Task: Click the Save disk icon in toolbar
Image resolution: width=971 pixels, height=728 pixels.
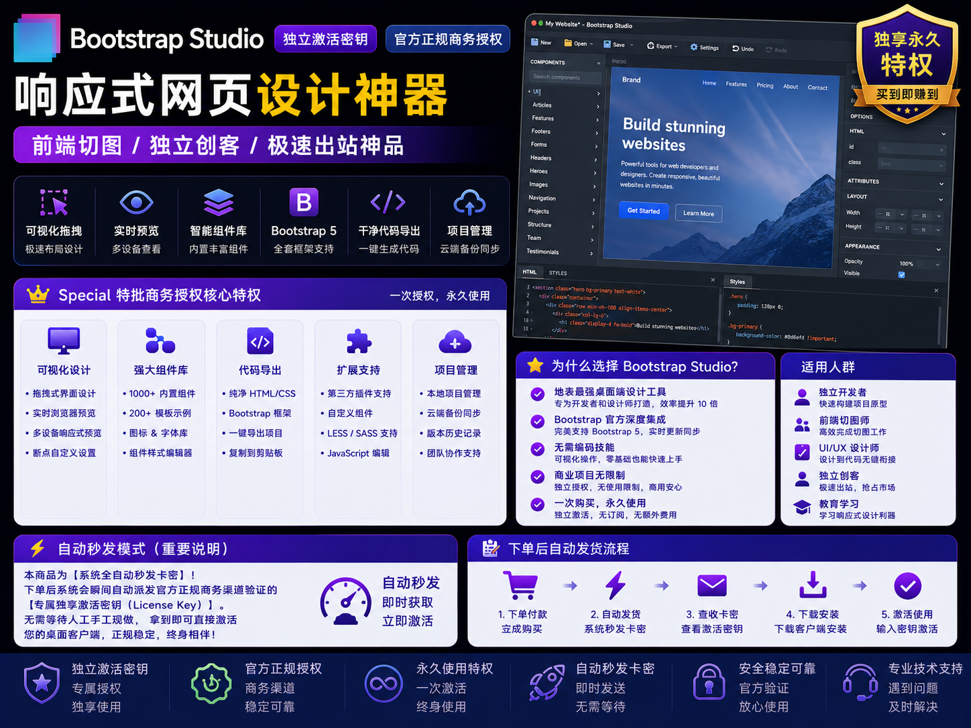Action: 607,44
